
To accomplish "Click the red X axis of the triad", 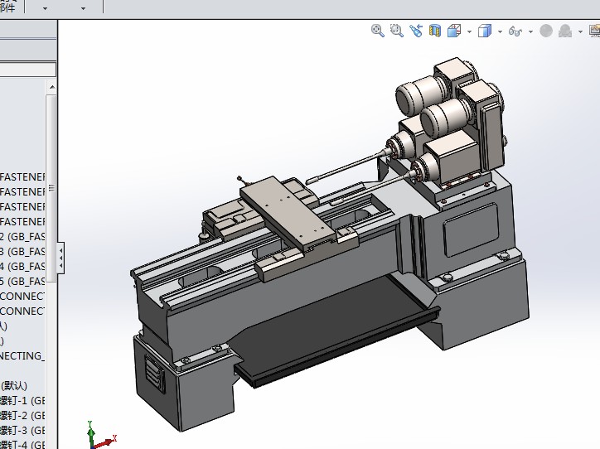I will (105, 443).
